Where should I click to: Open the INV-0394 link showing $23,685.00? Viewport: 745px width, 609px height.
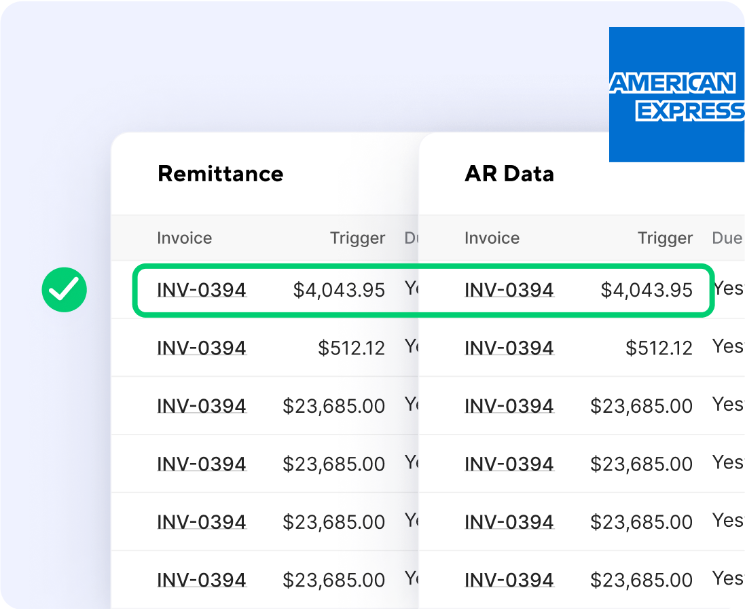point(202,405)
